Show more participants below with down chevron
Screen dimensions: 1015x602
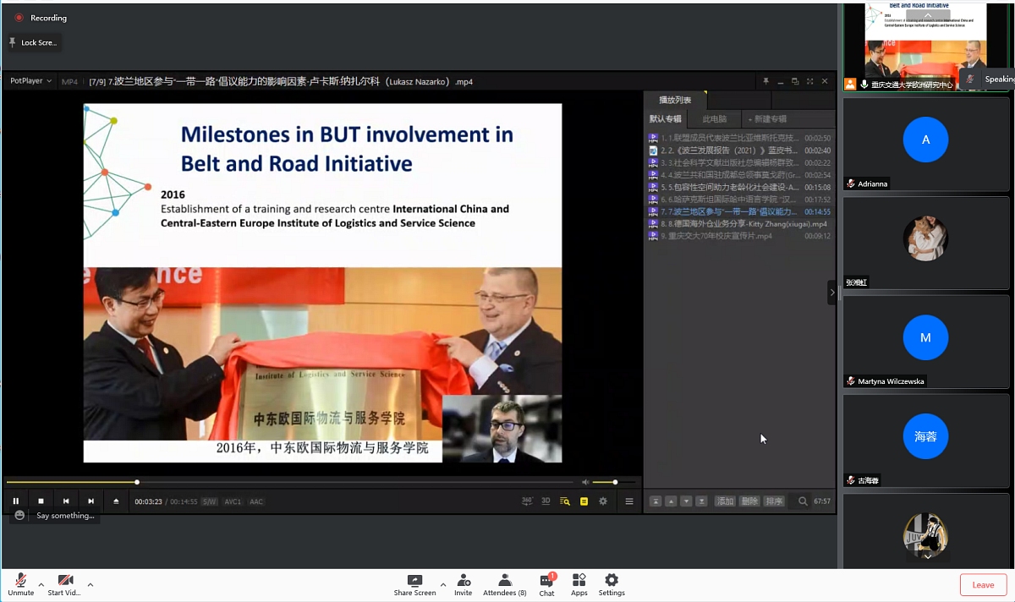pos(928,556)
